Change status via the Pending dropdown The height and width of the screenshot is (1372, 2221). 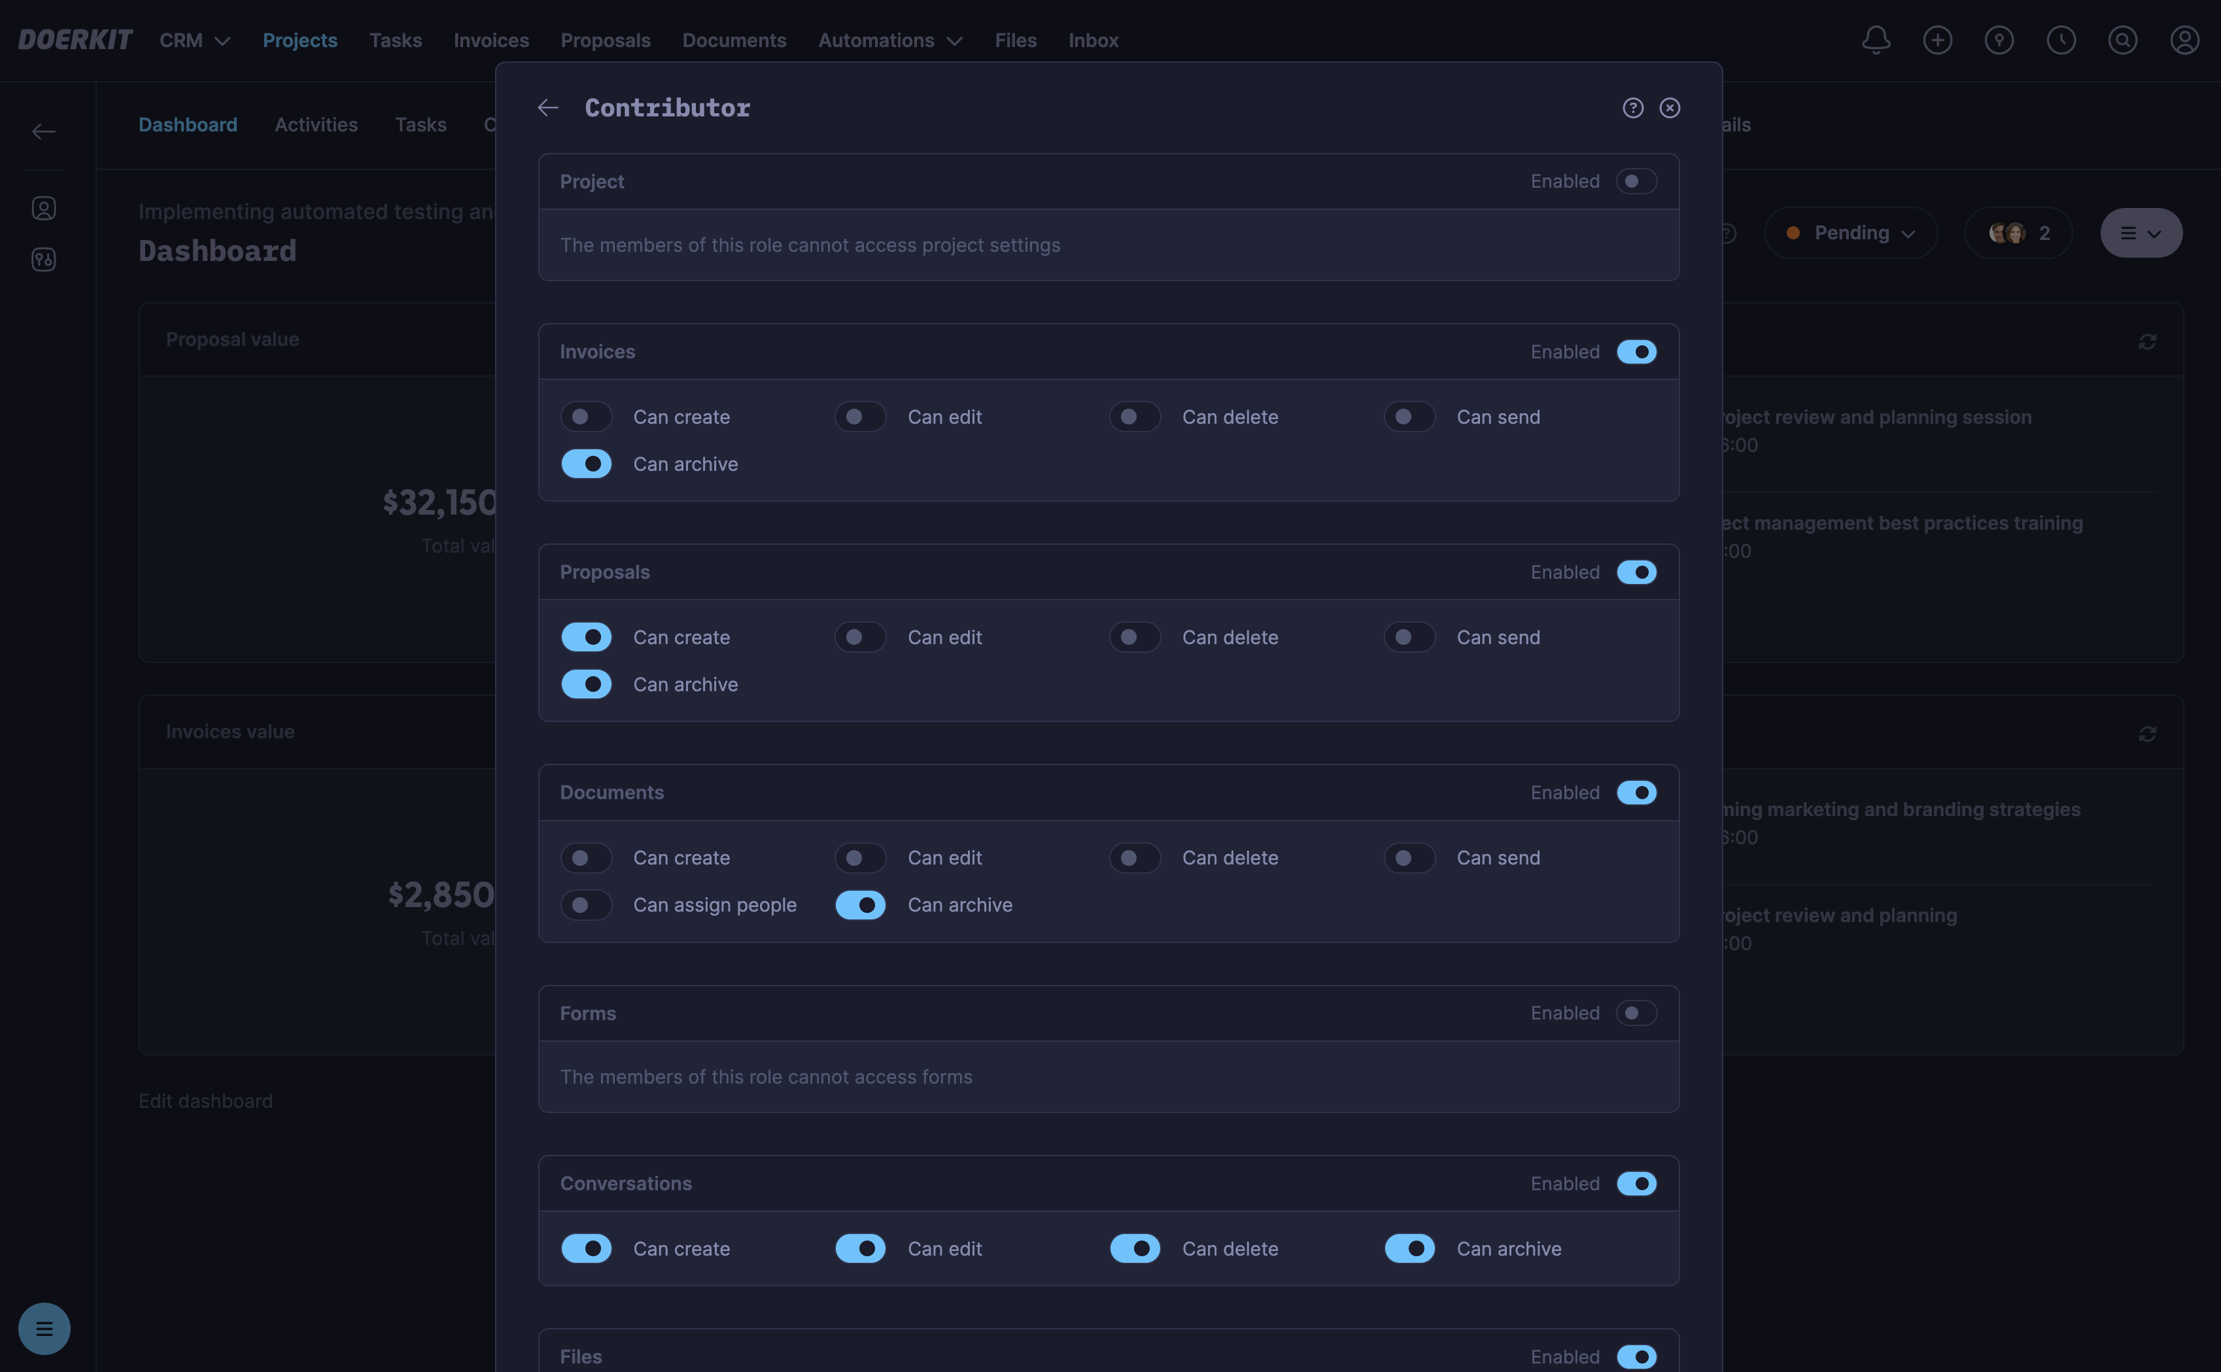1851,232
